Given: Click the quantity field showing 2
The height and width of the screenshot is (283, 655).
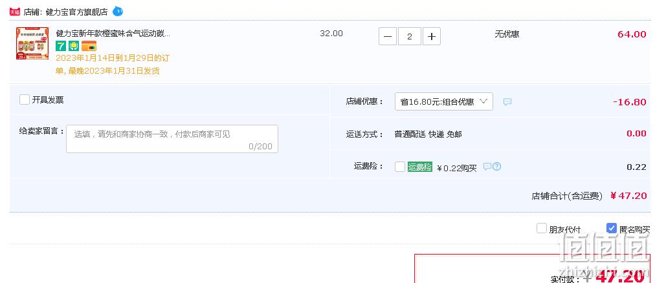Looking at the screenshot, I should (x=409, y=37).
